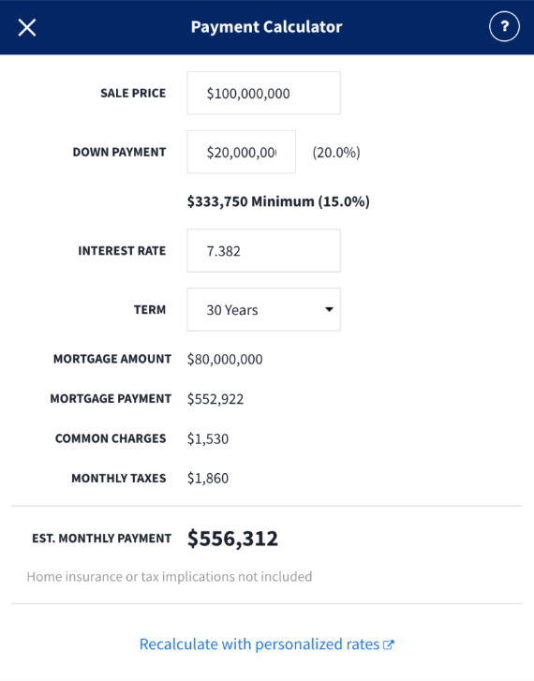534x681 pixels.
Task: Click the $333,750 Minimum (15.0%) text
Action: pyautogui.click(x=278, y=201)
